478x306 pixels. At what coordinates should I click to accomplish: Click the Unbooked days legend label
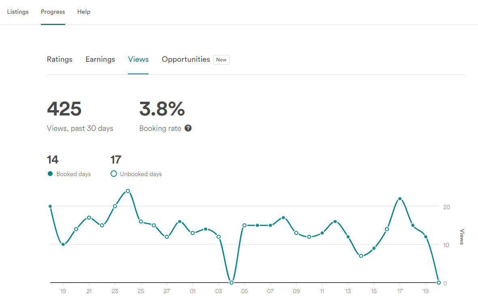click(x=141, y=174)
